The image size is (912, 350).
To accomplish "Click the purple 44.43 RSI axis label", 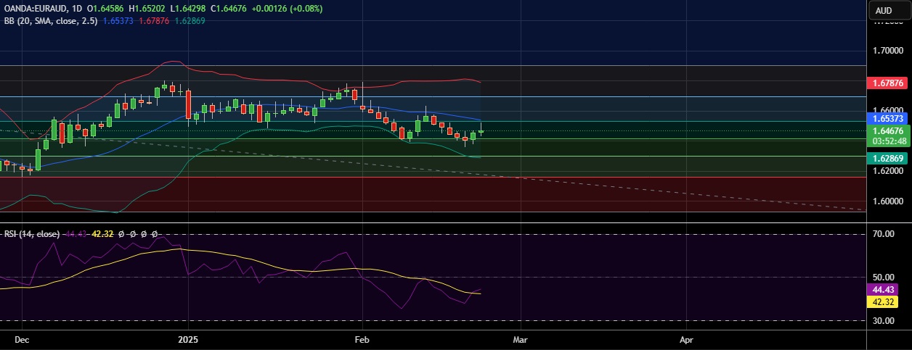I will 883,289.
